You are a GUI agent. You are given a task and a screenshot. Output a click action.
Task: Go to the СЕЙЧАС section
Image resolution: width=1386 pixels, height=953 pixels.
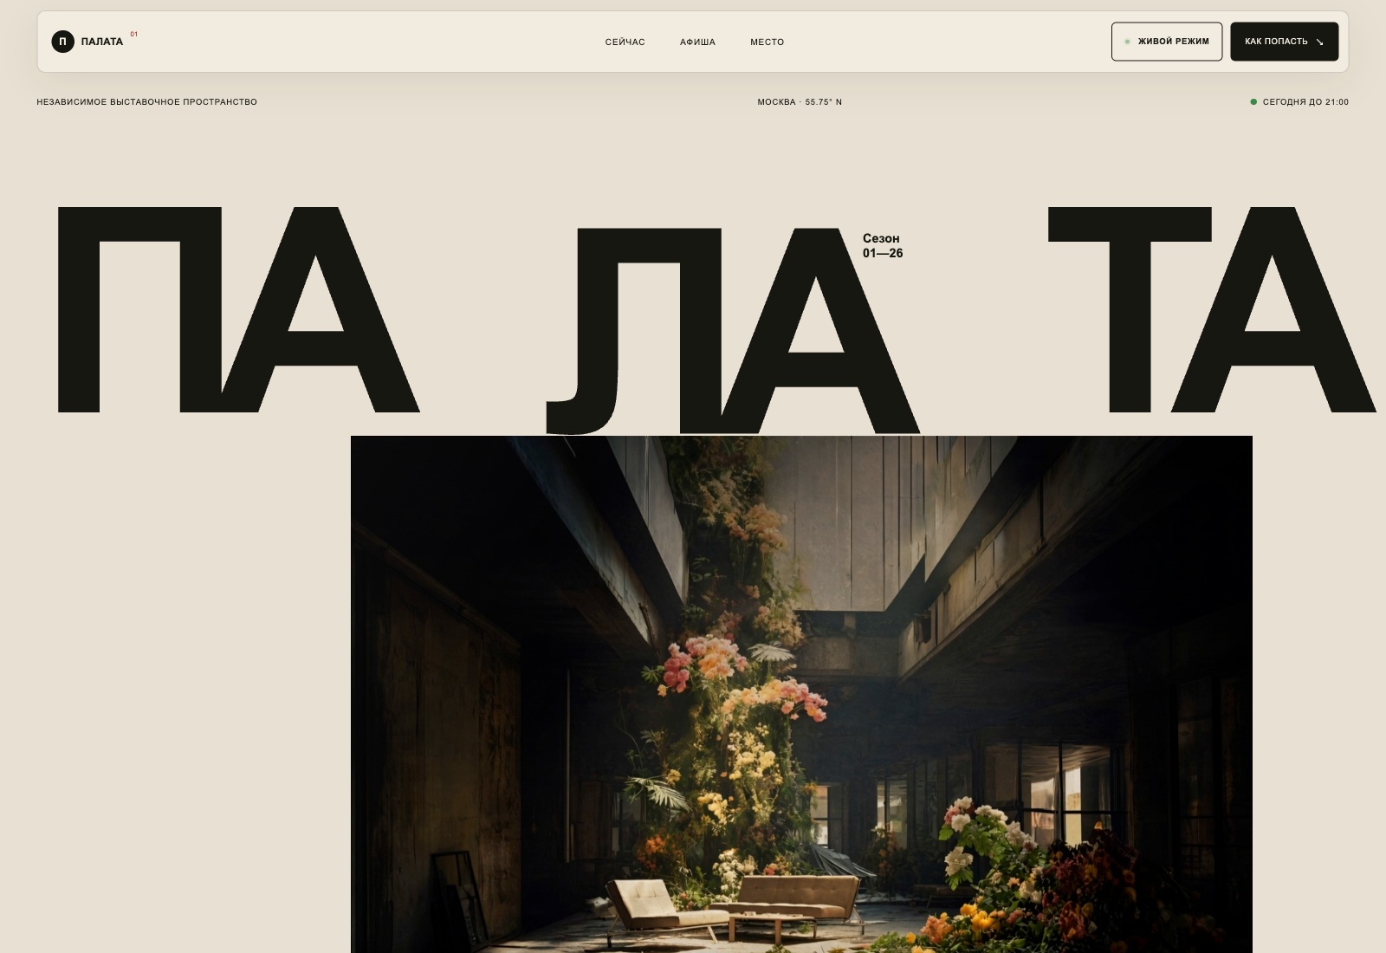click(x=625, y=42)
